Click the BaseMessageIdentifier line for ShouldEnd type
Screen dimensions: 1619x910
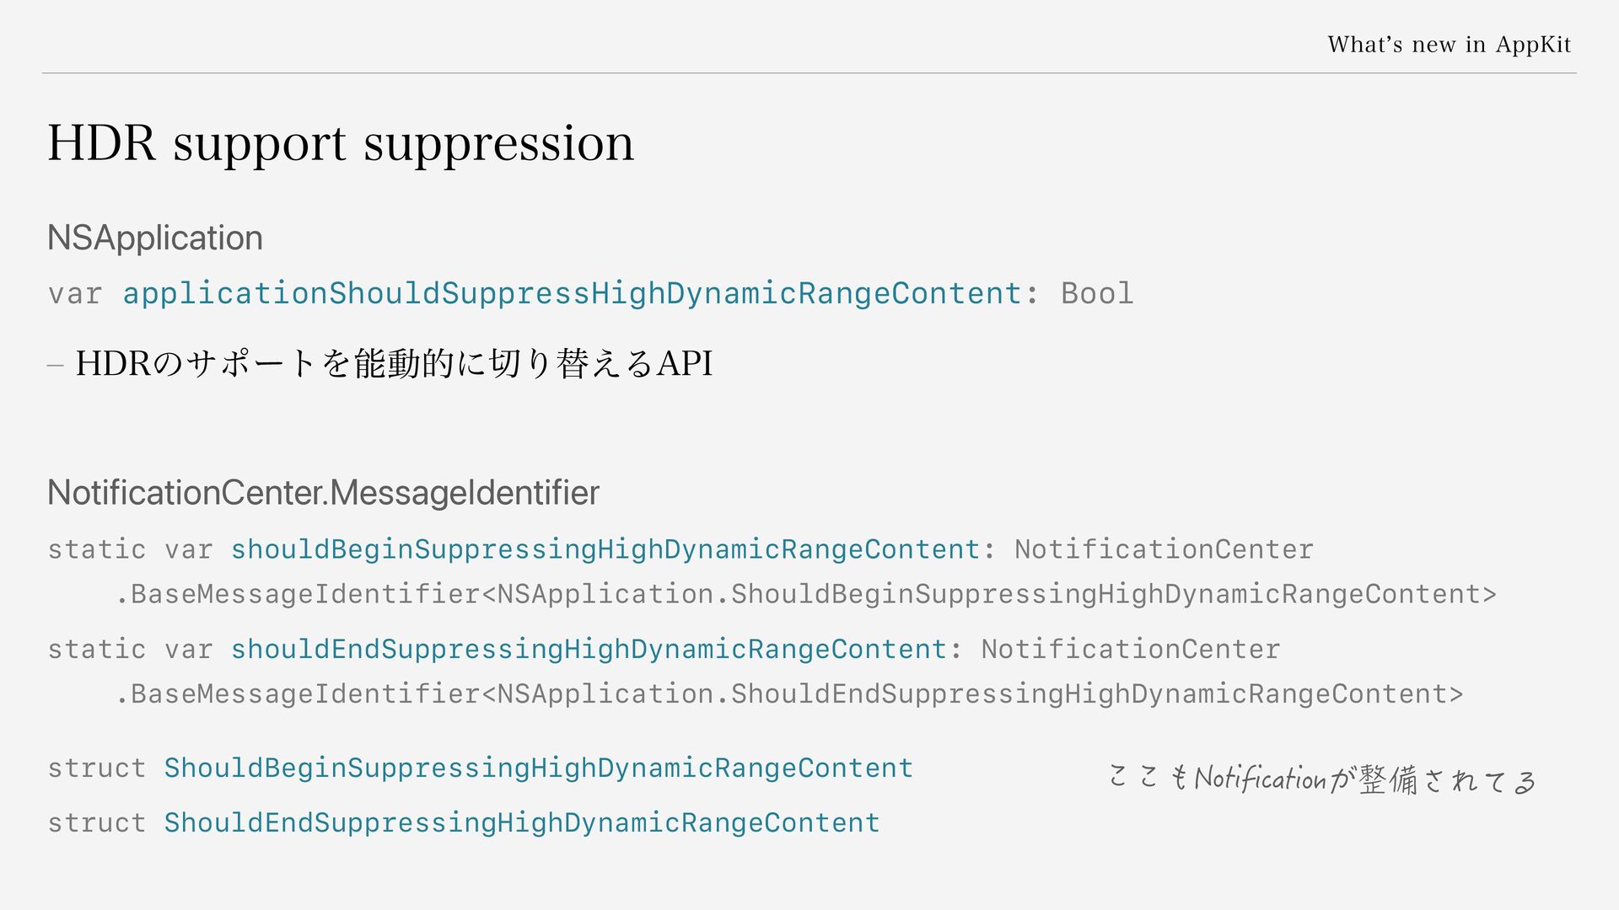click(x=788, y=693)
